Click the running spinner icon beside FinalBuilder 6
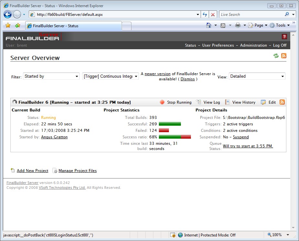This screenshot has height=241, width=299. 15,102
